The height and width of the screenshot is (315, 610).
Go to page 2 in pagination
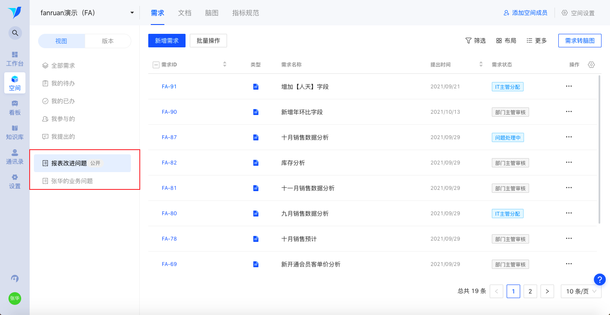pos(530,291)
